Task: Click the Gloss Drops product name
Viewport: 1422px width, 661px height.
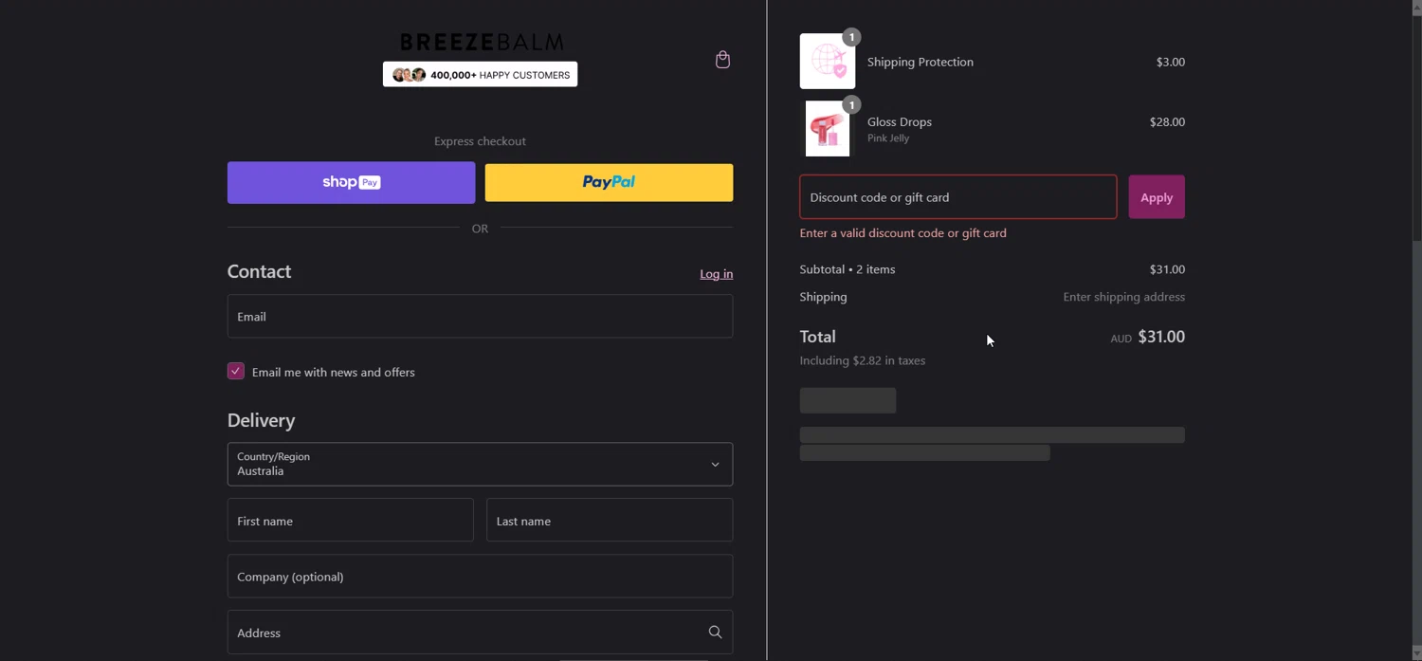Action: [899, 121]
